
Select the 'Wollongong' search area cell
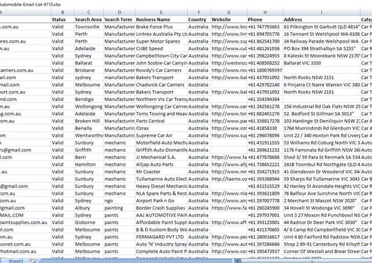89,106
